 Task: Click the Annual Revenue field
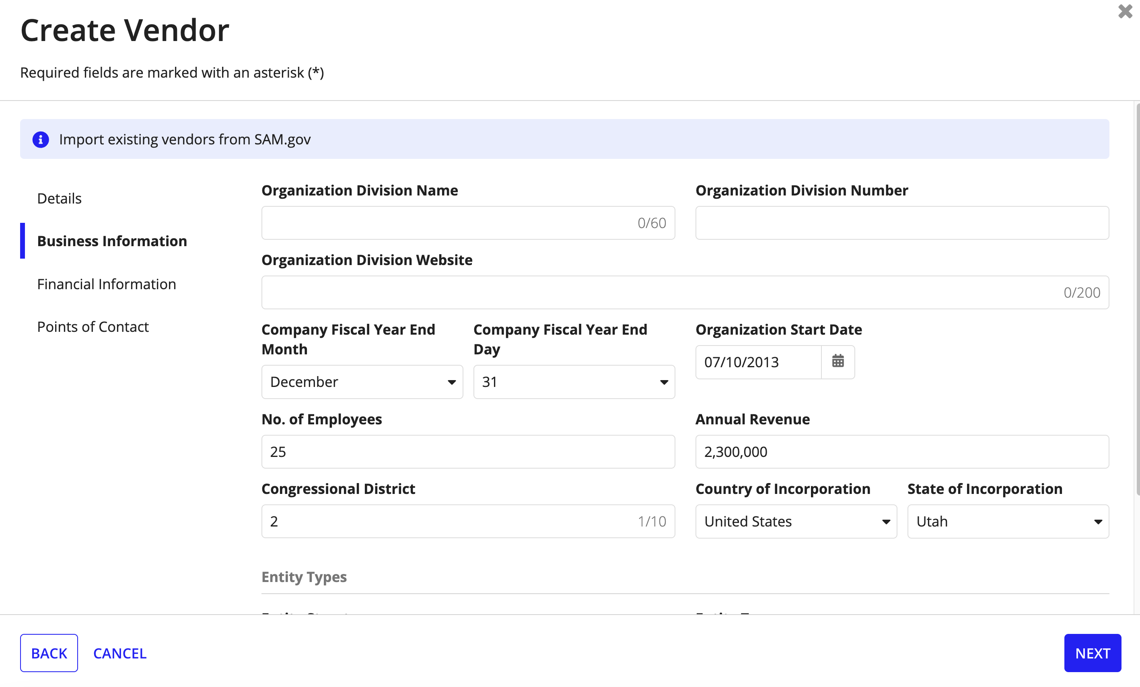[x=902, y=452]
